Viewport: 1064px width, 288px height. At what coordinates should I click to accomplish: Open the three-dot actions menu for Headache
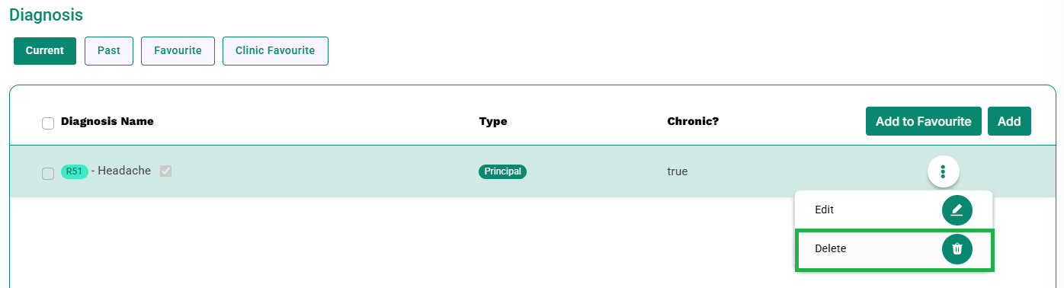tap(943, 171)
